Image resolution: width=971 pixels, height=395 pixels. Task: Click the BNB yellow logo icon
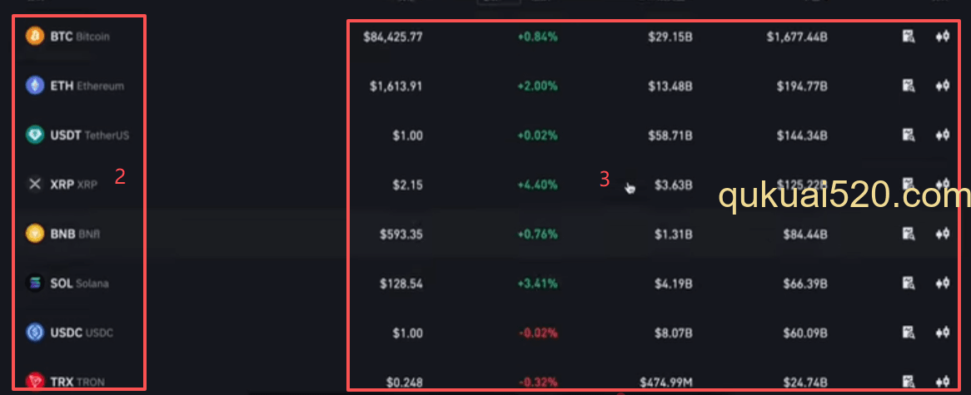coord(35,234)
